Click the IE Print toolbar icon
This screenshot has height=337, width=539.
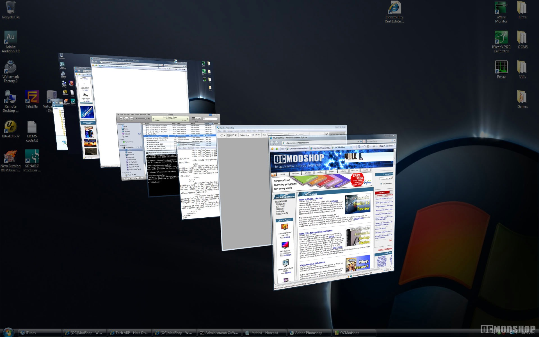(374, 146)
